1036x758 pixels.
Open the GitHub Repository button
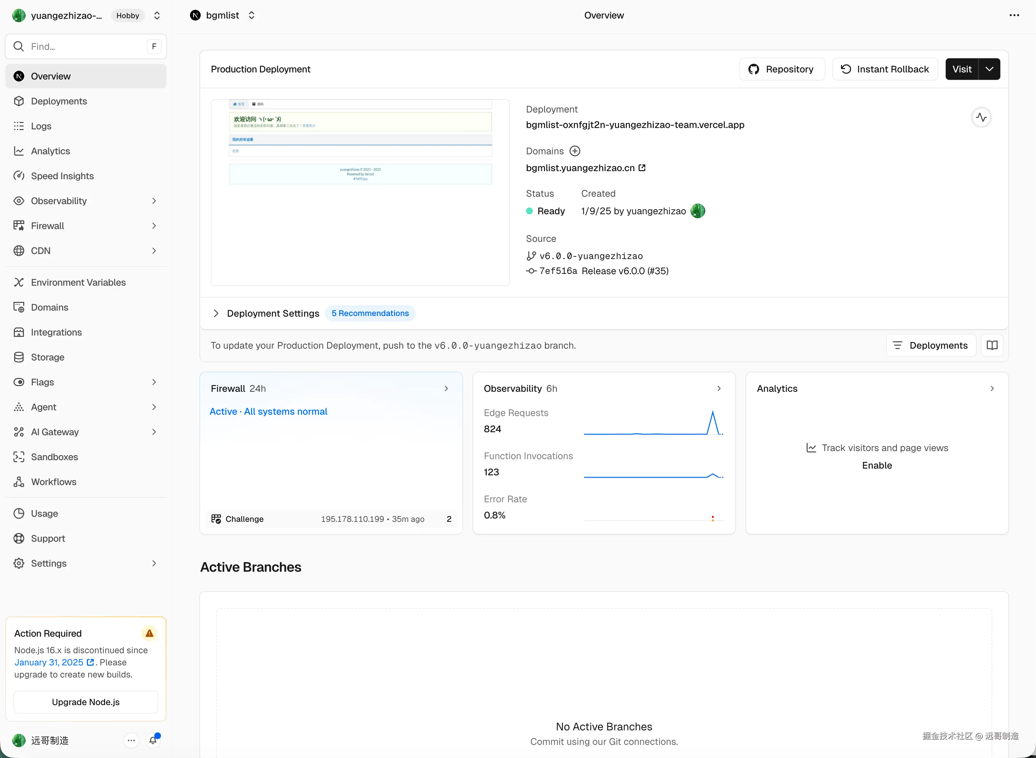click(x=782, y=69)
